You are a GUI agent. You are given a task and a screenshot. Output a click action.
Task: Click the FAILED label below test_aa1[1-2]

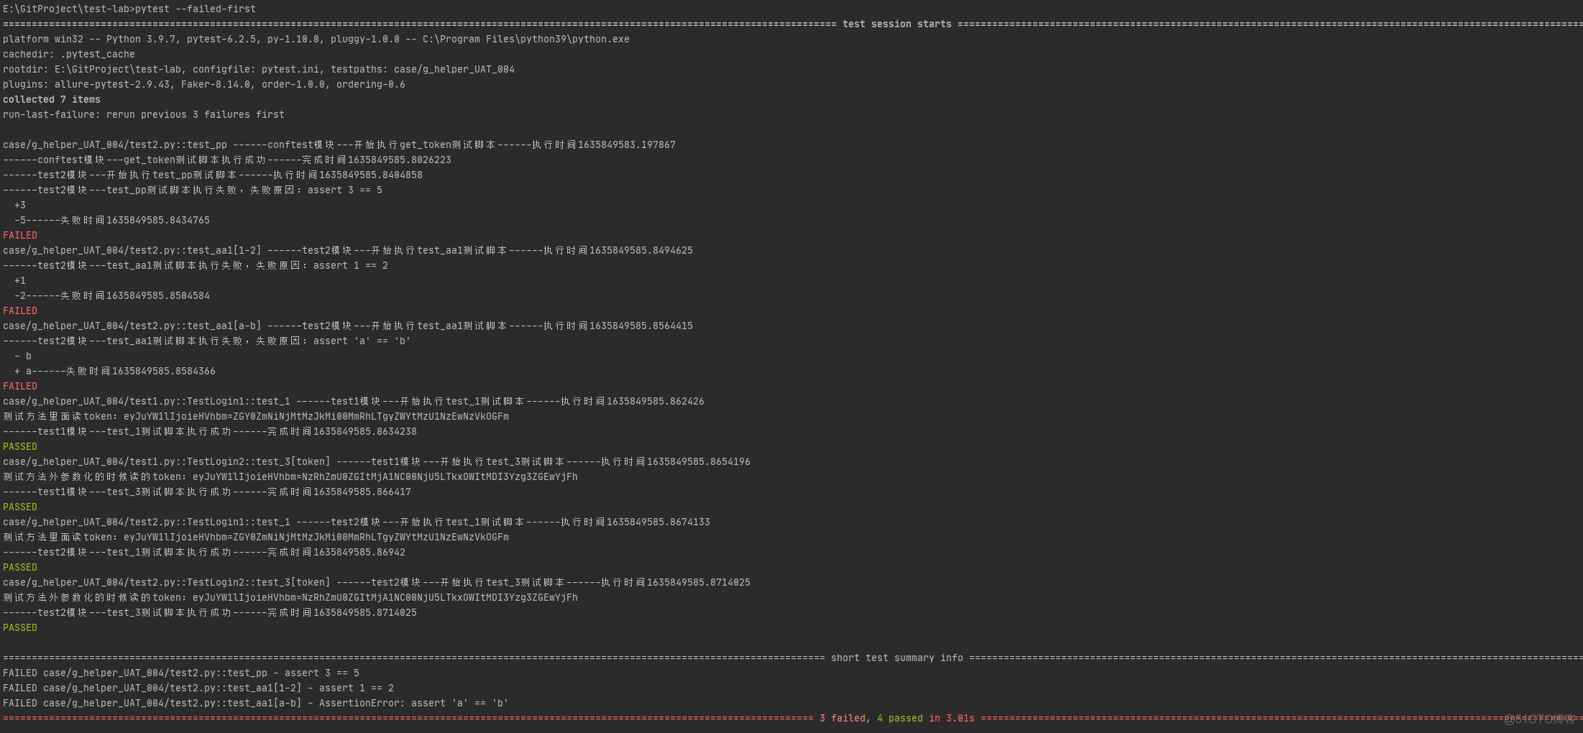point(20,310)
